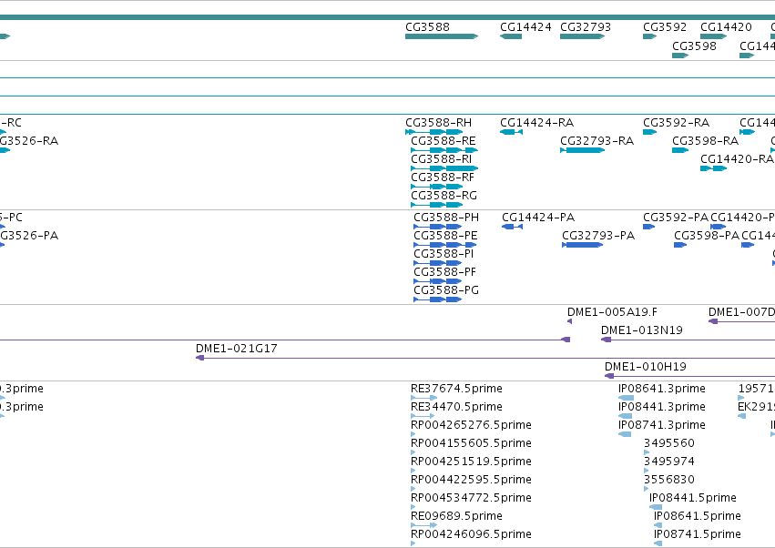Click transcript CG3588-RI
Image resolution: width=775 pixels, height=548 pixels.
444,168
